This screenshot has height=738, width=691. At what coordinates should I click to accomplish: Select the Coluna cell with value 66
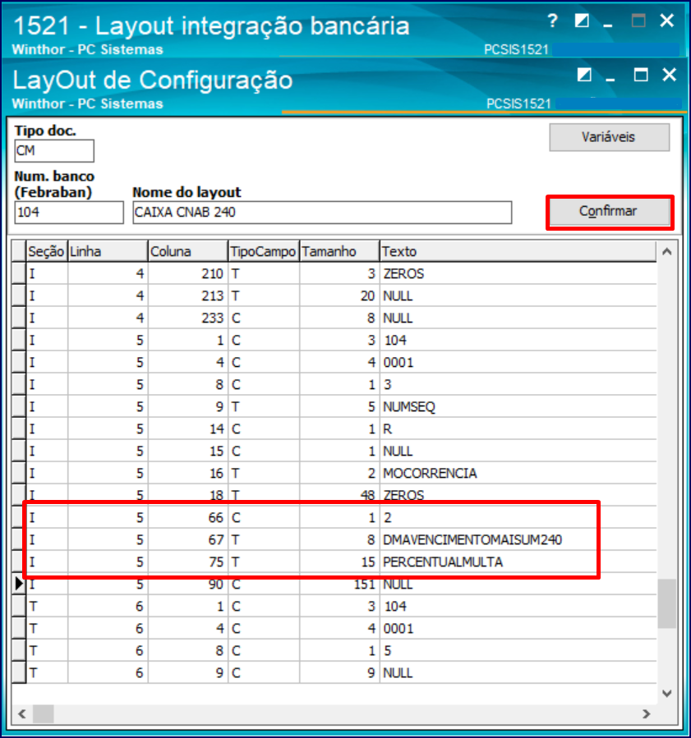(188, 518)
